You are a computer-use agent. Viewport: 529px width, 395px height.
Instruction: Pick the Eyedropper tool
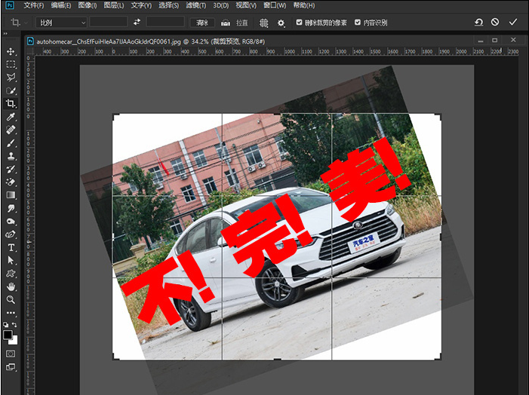point(11,117)
